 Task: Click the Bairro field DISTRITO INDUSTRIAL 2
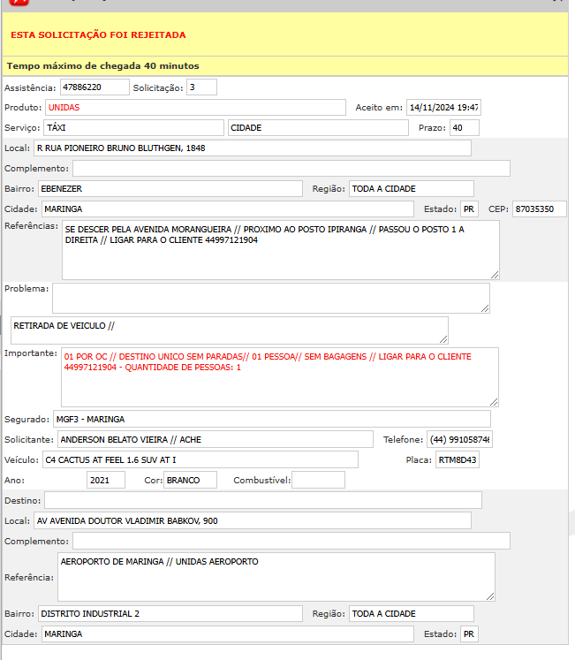click(170, 614)
